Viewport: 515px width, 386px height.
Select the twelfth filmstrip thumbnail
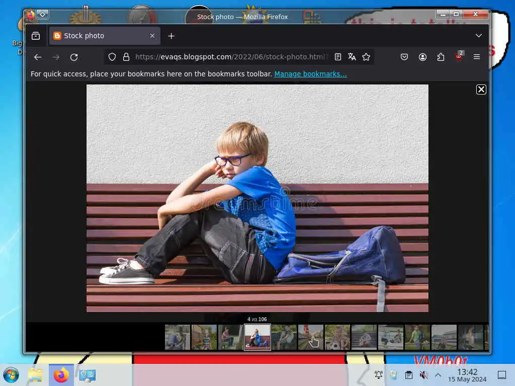470,337
